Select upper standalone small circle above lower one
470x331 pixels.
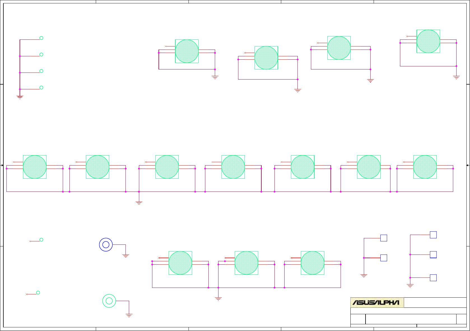(41, 240)
